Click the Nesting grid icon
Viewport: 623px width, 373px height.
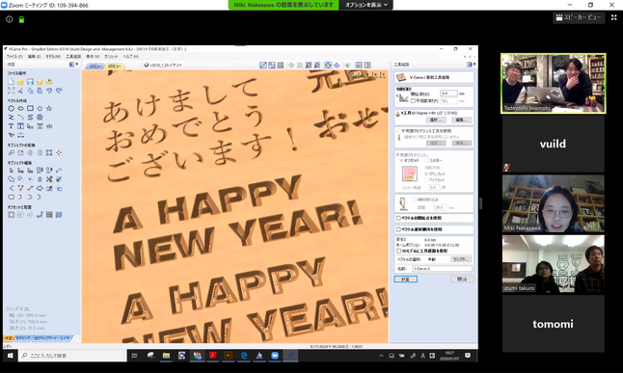[x=49, y=215]
